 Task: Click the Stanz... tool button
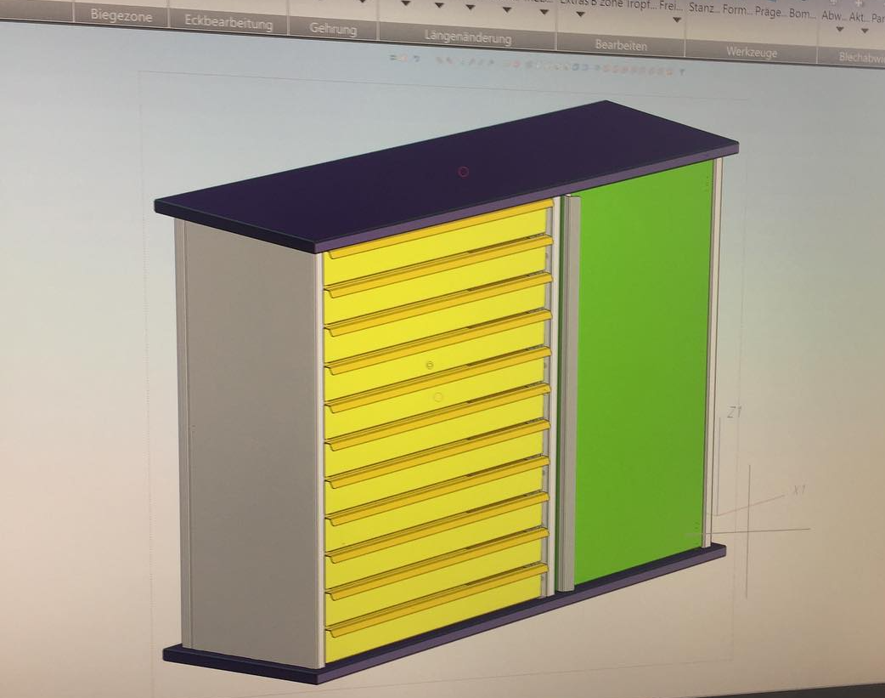(704, 8)
